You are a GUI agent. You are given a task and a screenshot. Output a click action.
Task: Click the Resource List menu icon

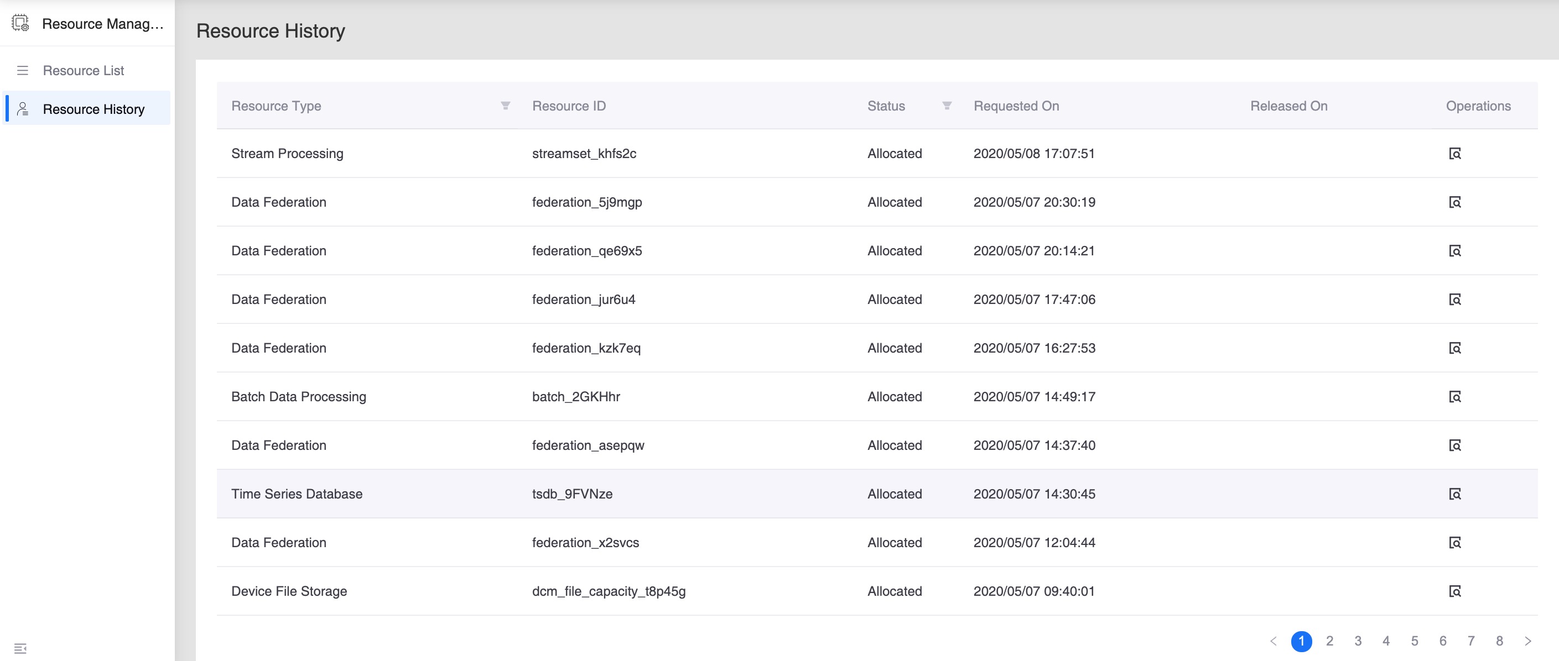coord(22,71)
